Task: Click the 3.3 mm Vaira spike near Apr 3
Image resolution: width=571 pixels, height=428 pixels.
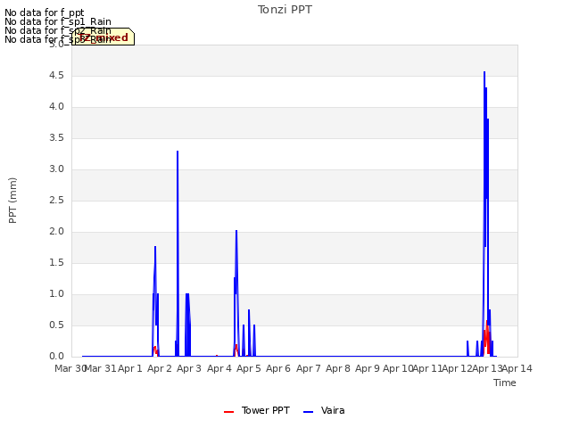Action: point(178,152)
